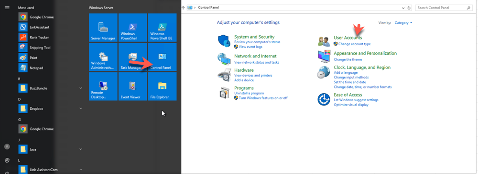Click the System and Security shield icon
Image resolution: width=478 pixels, height=174 pixels.
[224, 41]
